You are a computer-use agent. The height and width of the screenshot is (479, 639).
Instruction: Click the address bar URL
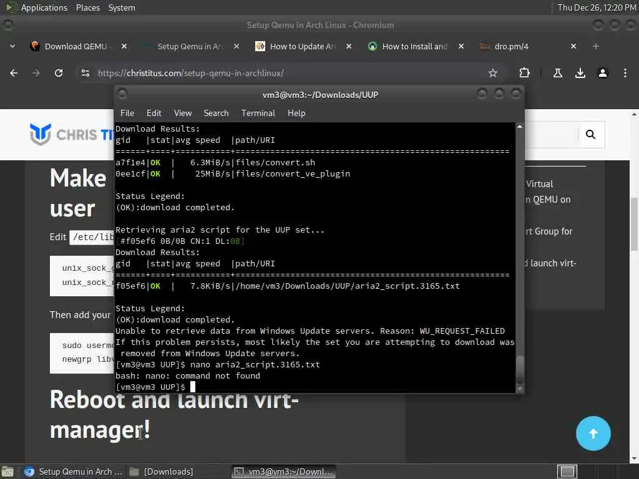click(x=190, y=74)
